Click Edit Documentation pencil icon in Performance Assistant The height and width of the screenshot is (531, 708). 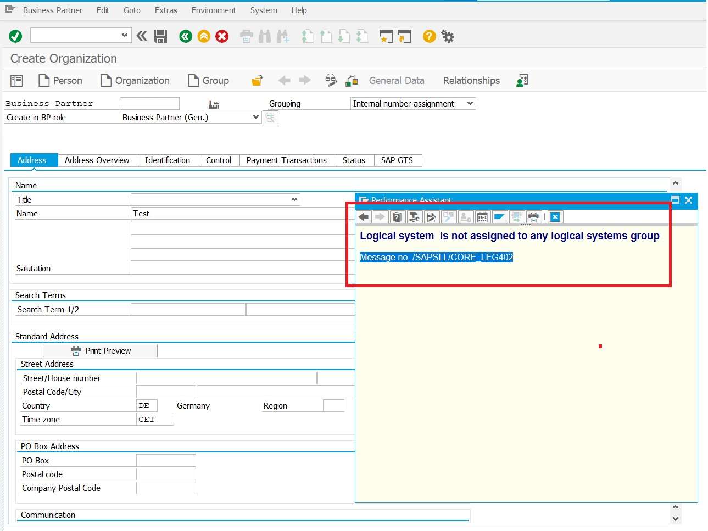pos(431,217)
